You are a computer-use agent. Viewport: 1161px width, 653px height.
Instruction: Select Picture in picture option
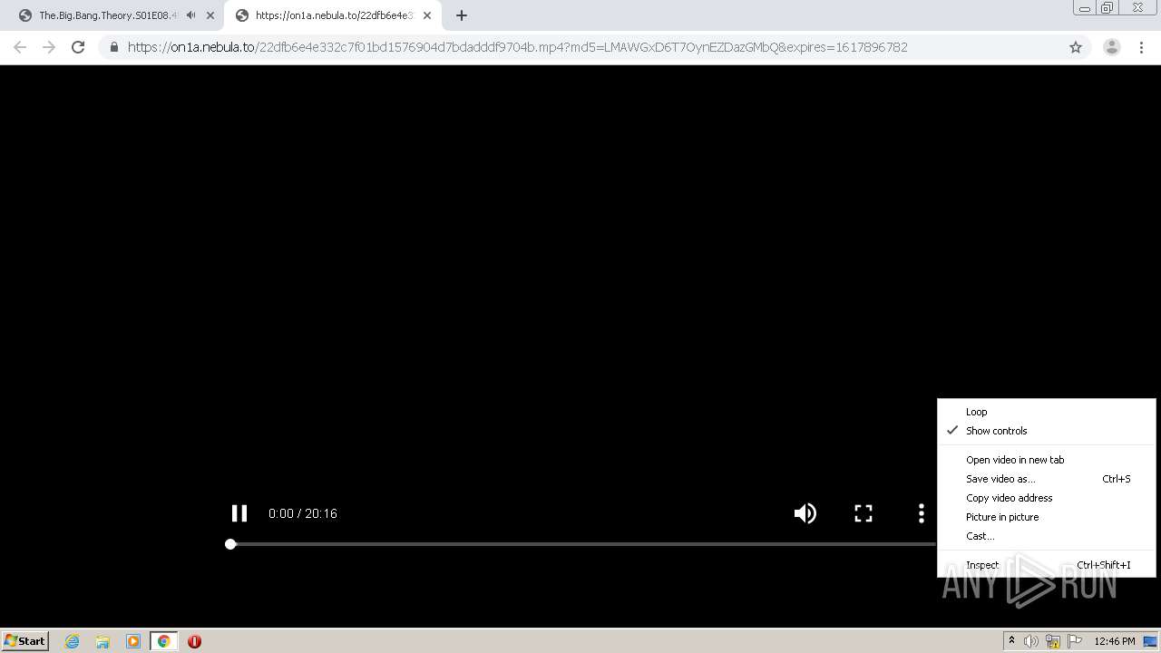pos(1047,517)
